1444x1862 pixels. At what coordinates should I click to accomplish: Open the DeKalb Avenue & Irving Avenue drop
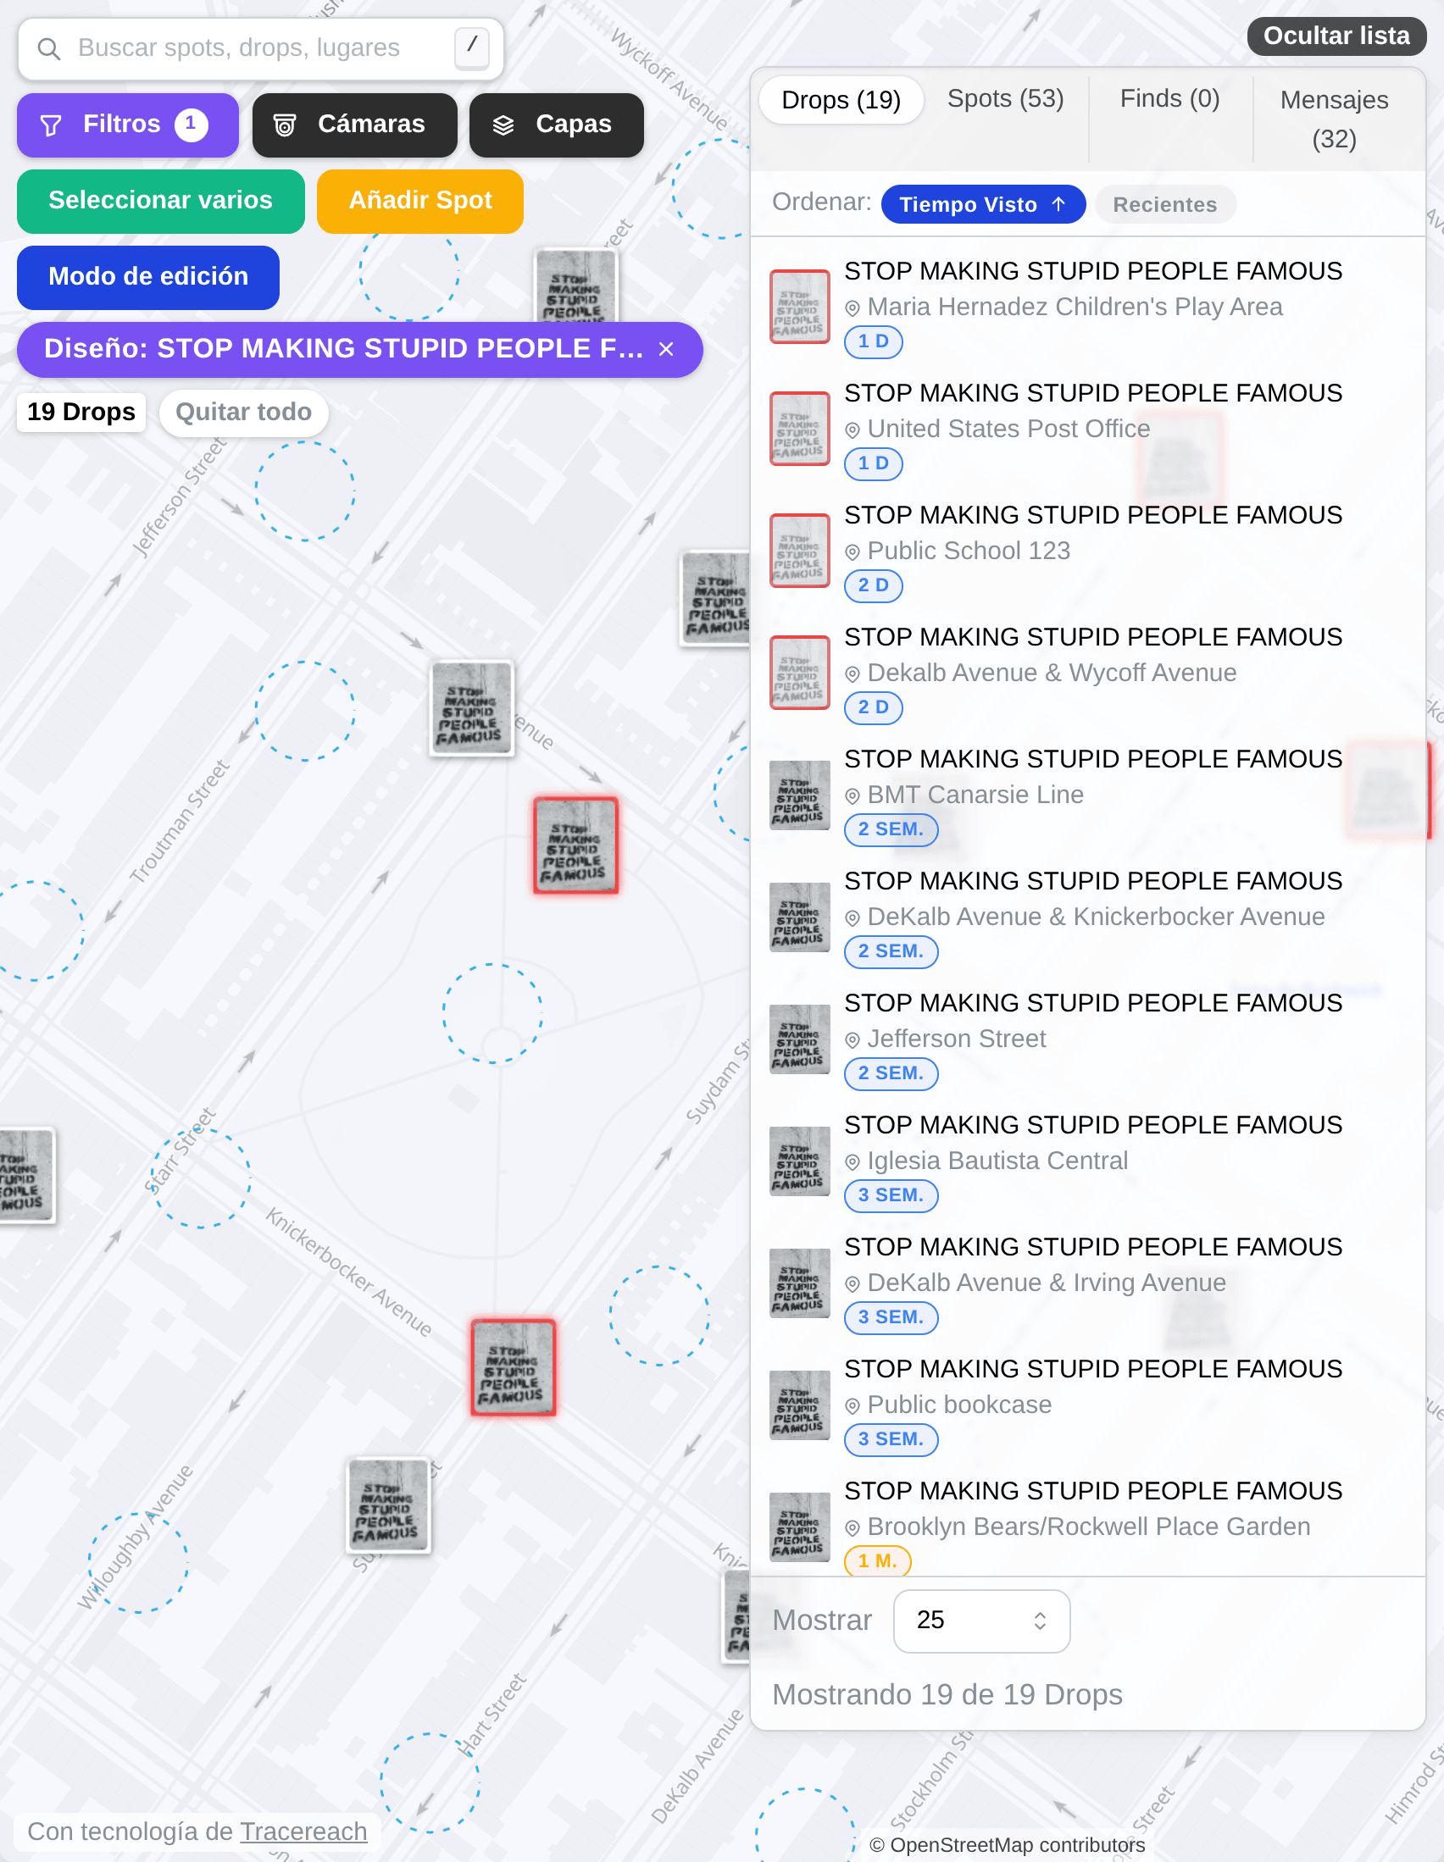(x=1087, y=1283)
